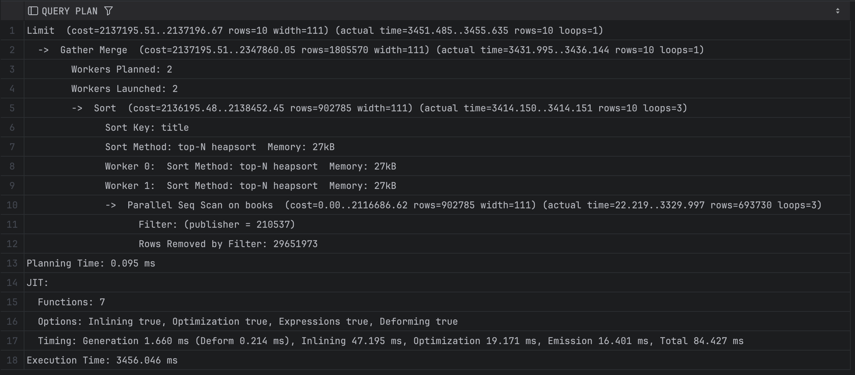Click Worker 0 Sort Method row
855x375 pixels.
point(250,166)
